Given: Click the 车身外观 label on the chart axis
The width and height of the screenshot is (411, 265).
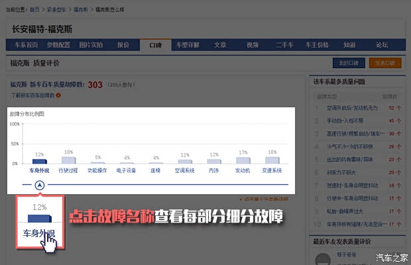Looking at the screenshot, I should pos(39,170).
